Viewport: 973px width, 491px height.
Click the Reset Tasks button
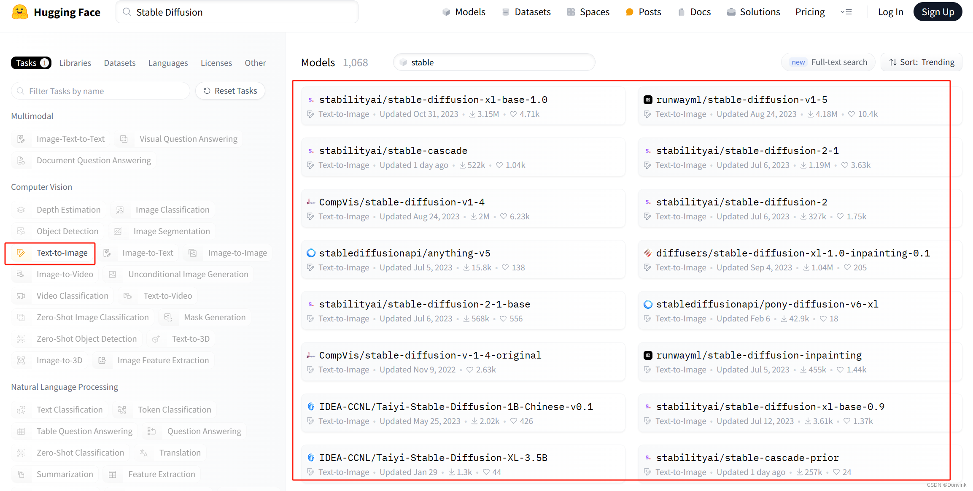pos(230,91)
